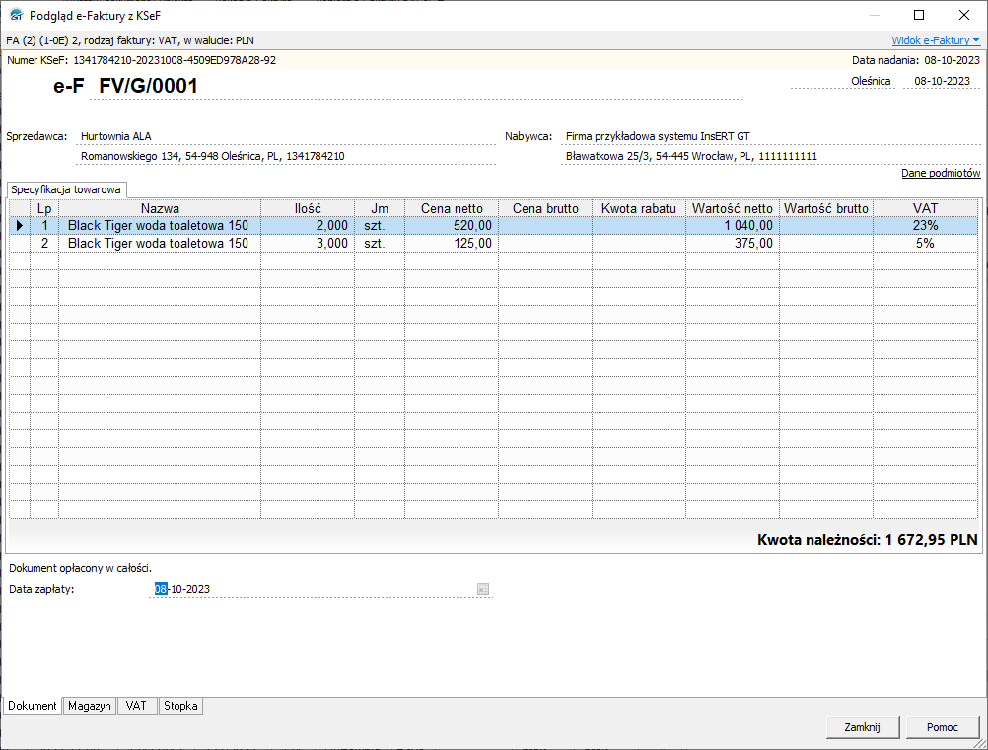Screen dimensions: 988x750
Task: Click the KSeF number 1341784210-20231008-4509ED978A28-92
Action: [x=175, y=60]
